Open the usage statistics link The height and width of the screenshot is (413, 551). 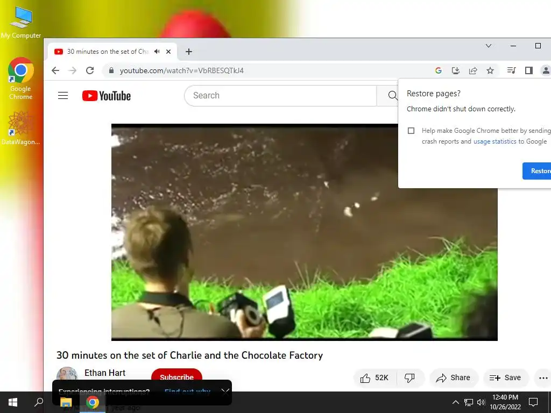[495, 141]
